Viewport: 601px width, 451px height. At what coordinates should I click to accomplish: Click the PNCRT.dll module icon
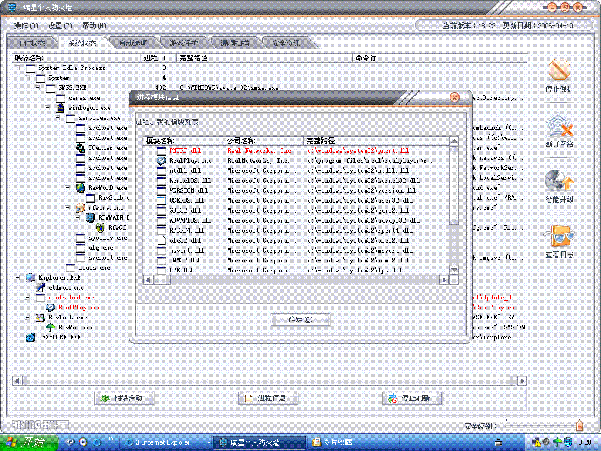tap(161, 151)
